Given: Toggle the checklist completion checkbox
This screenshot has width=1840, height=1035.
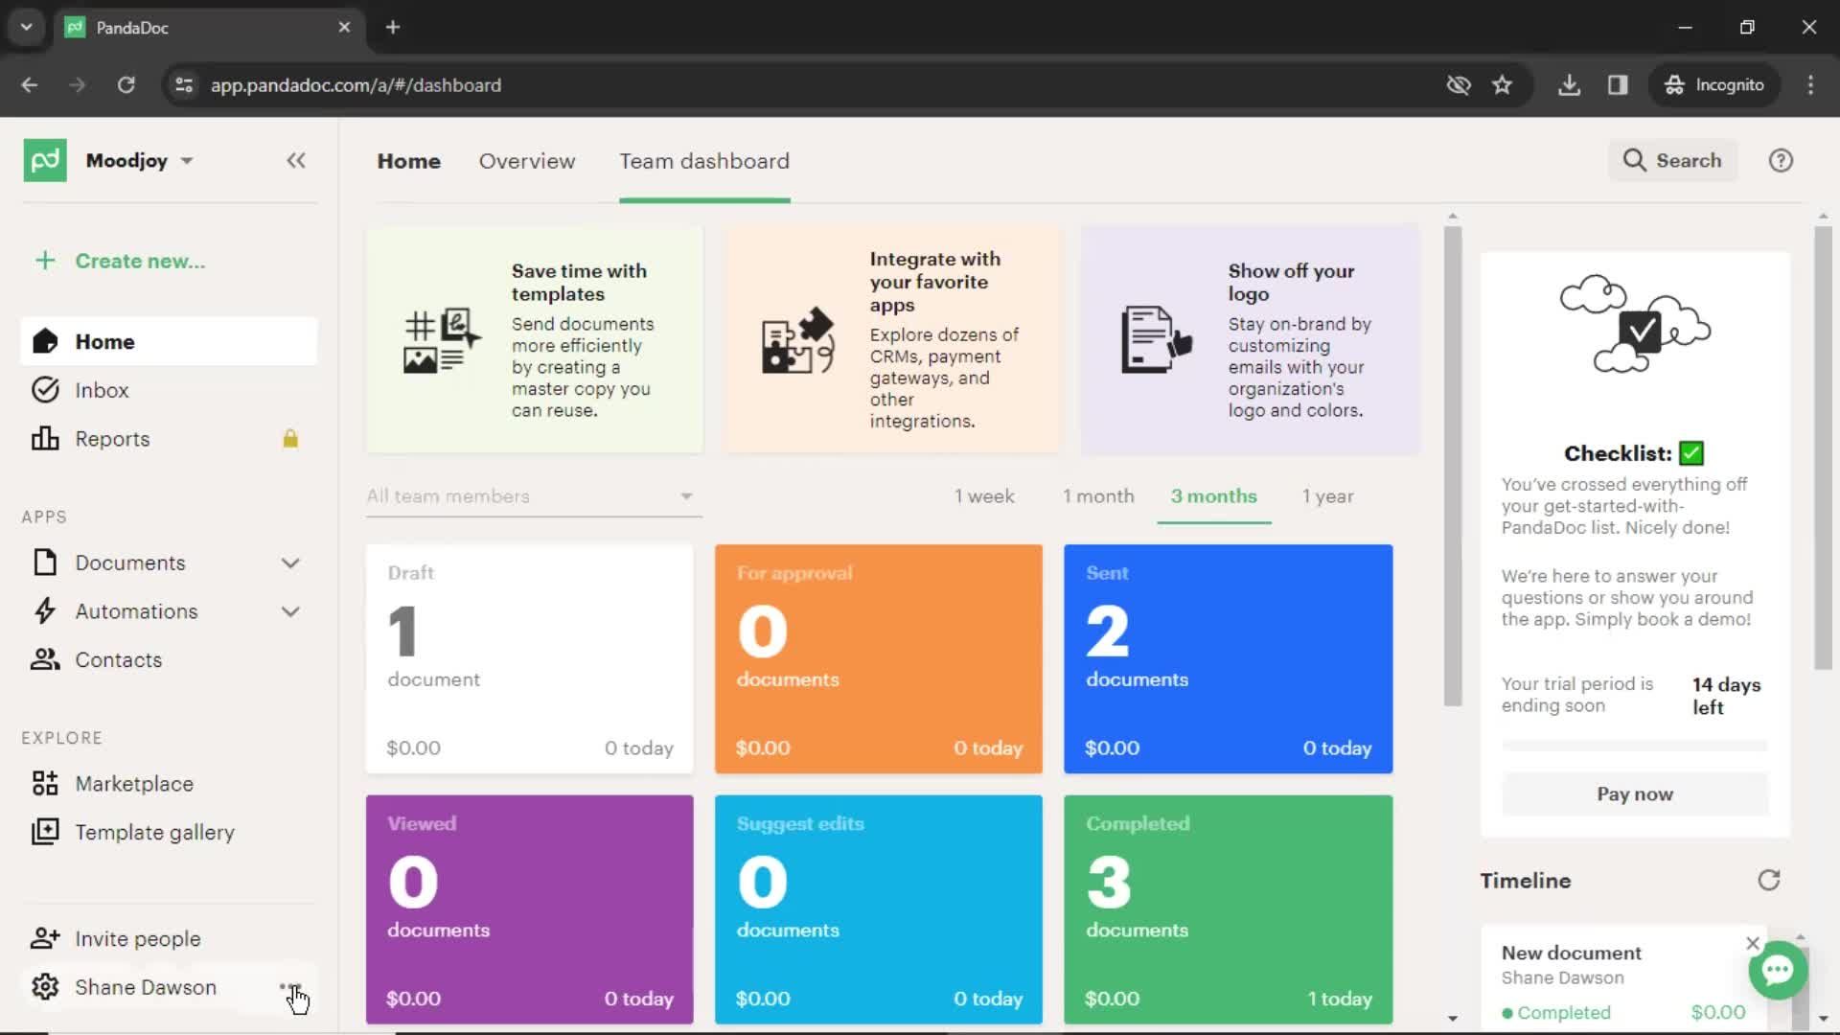Looking at the screenshot, I should point(1693,453).
